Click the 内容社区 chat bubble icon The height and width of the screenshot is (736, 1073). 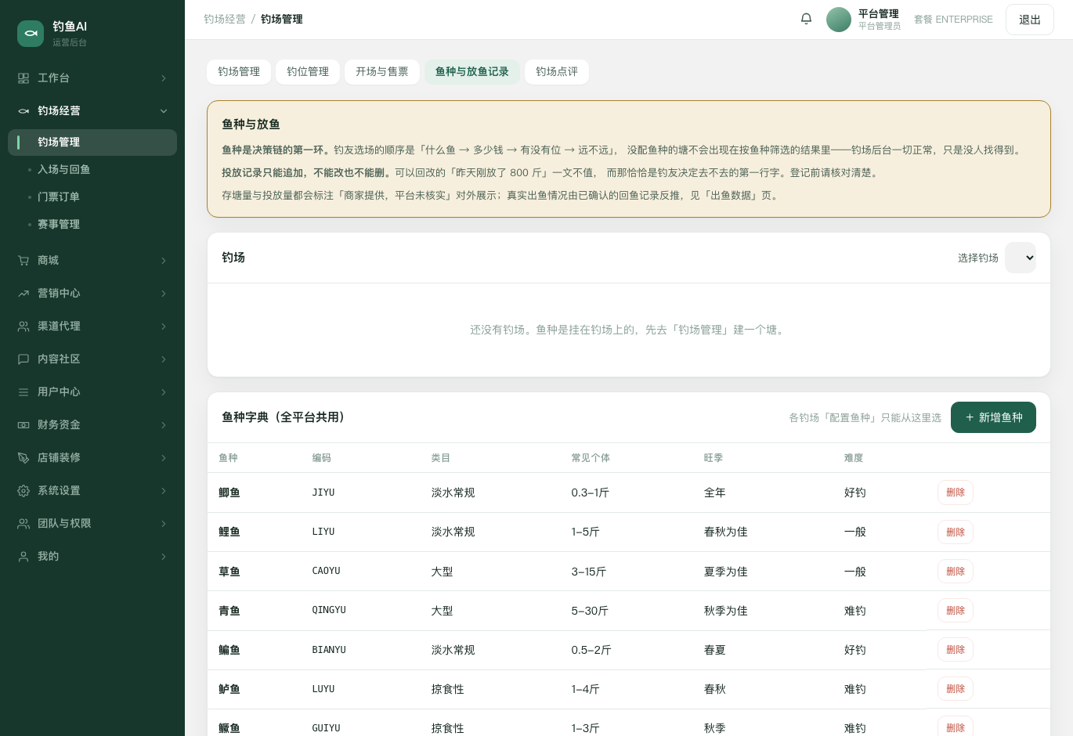23,359
